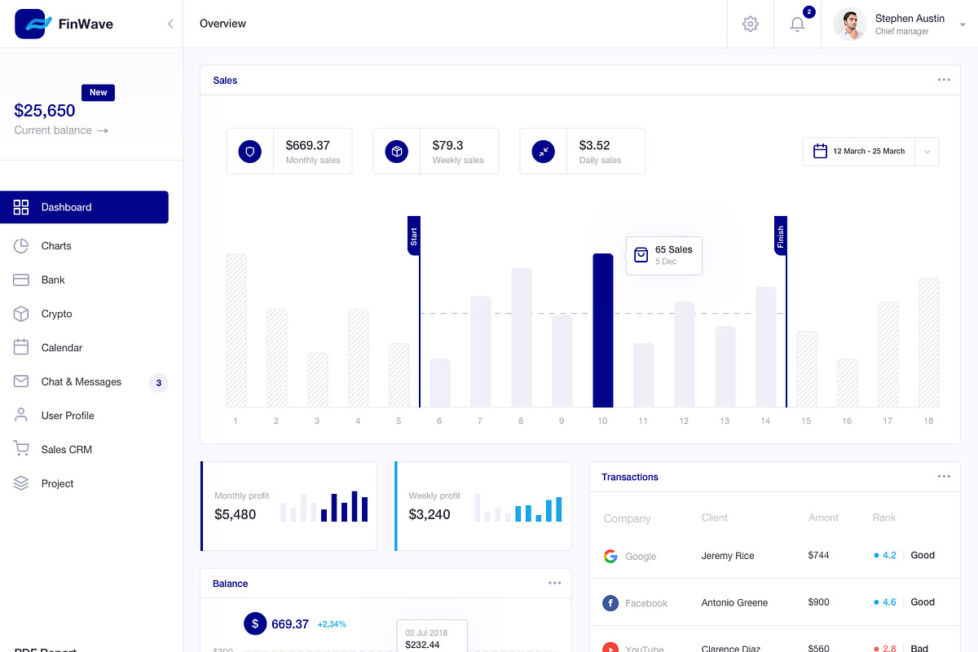978x652 pixels.
Task: Click the +2,34% balance change
Action: 332,624
